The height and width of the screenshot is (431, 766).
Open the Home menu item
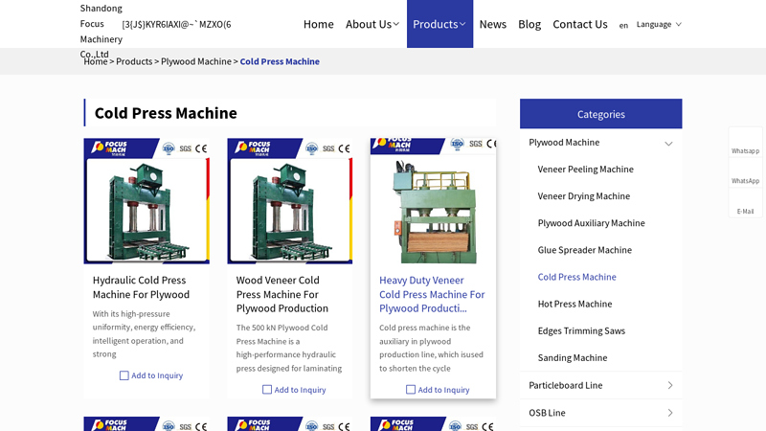pyautogui.click(x=318, y=24)
